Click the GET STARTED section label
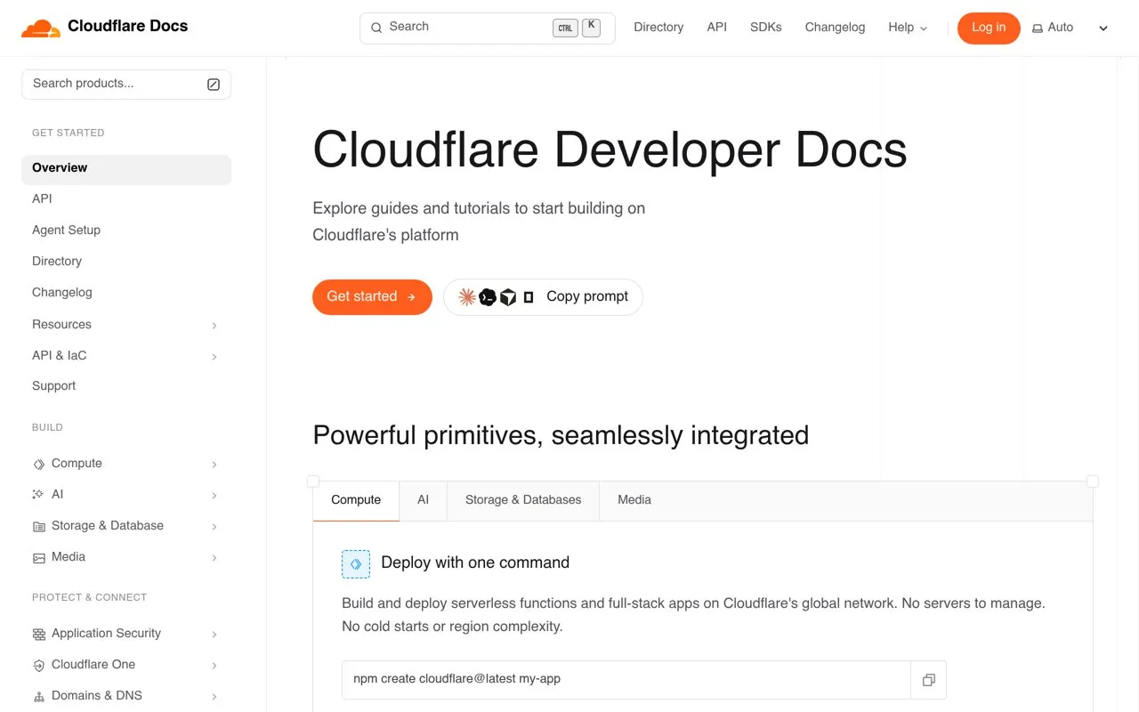This screenshot has width=1139, height=712. pos(69,133)
